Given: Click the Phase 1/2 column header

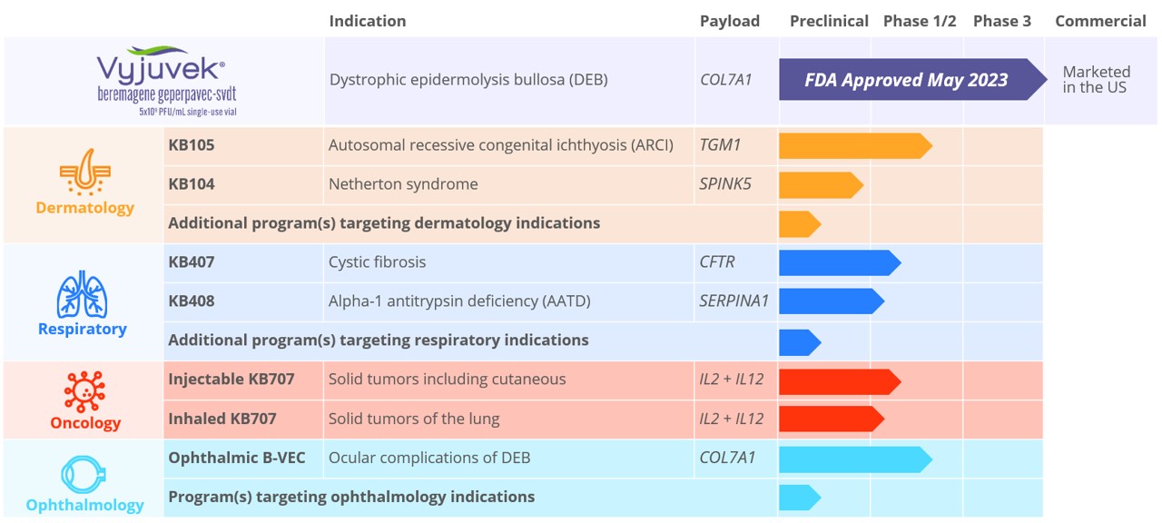Looking at the screenshot, I should [x=919, y=21].
